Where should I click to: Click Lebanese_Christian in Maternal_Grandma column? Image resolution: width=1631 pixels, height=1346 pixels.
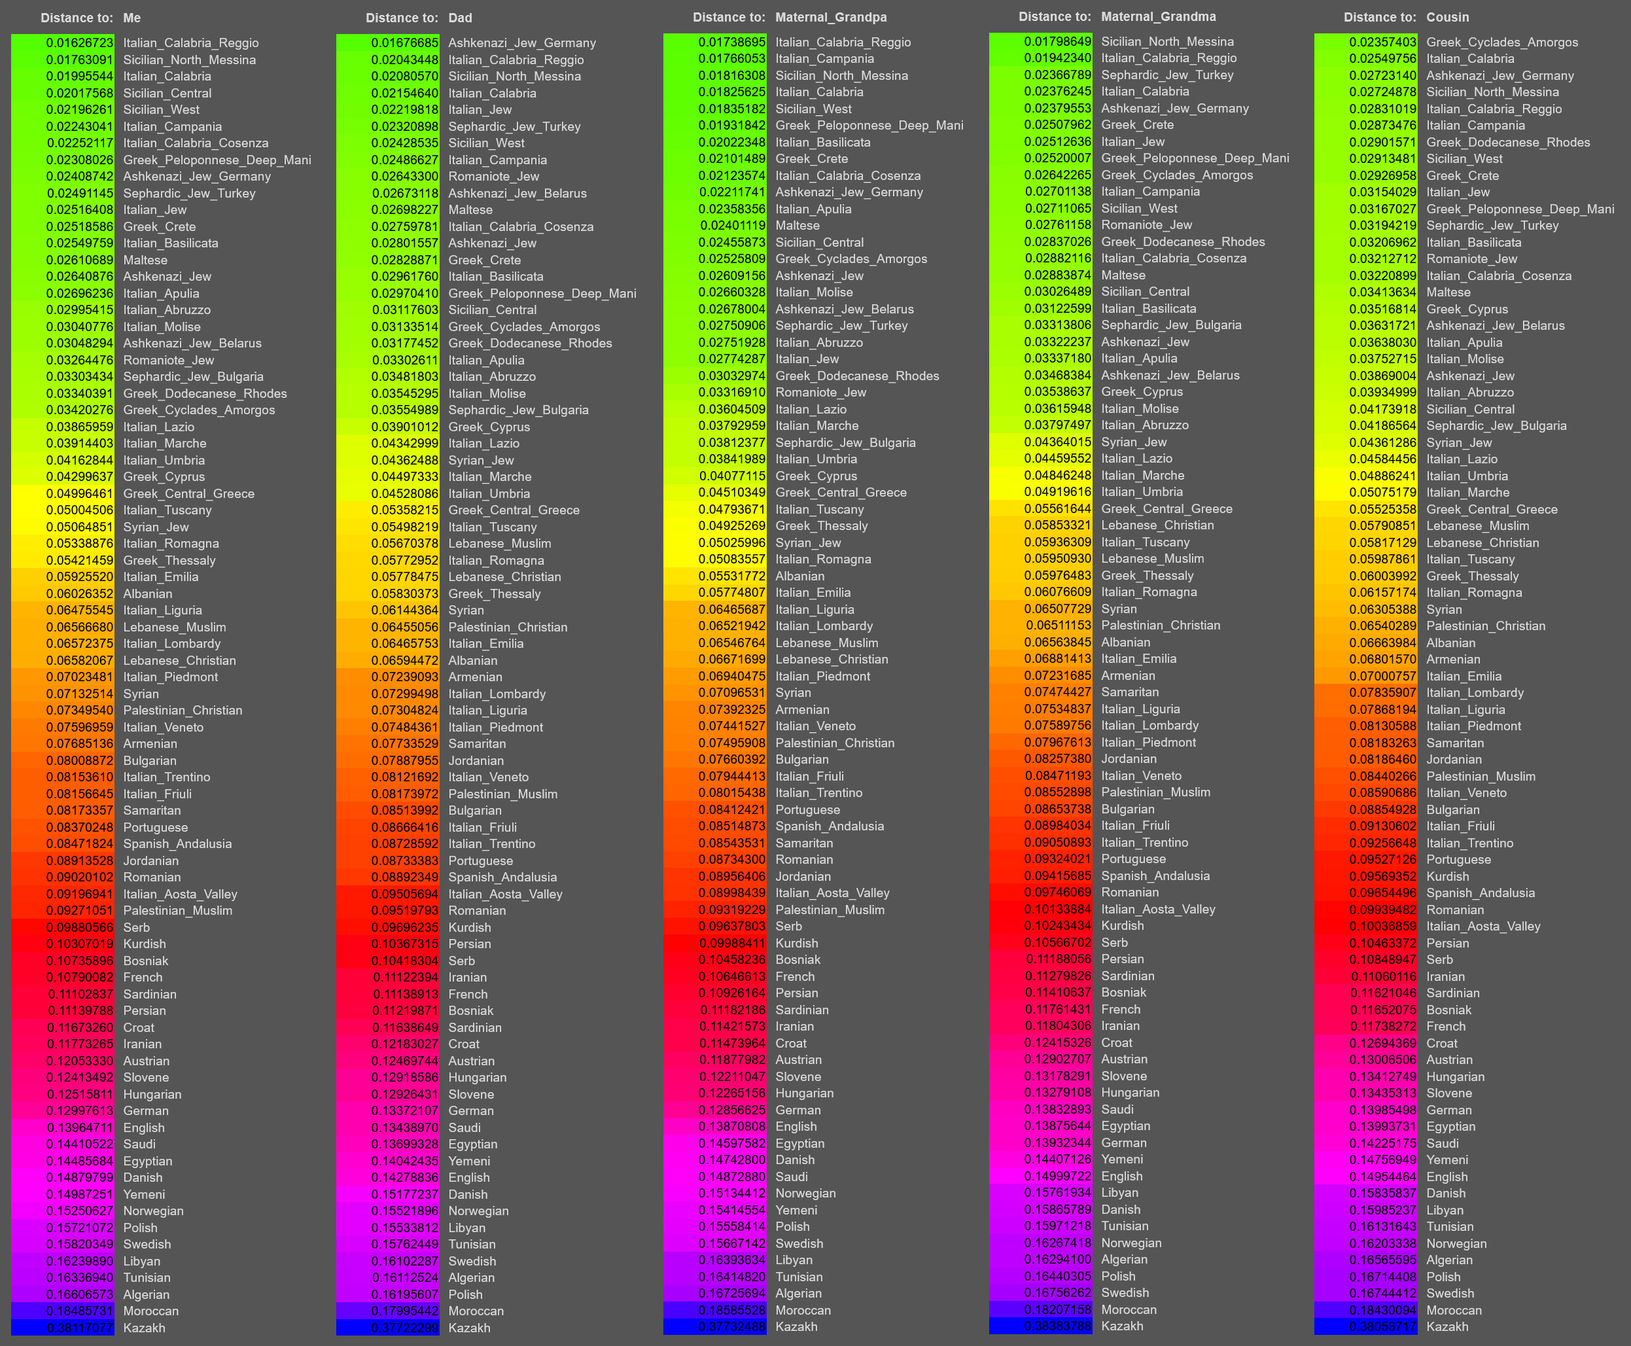click(x=1157, y=525)
